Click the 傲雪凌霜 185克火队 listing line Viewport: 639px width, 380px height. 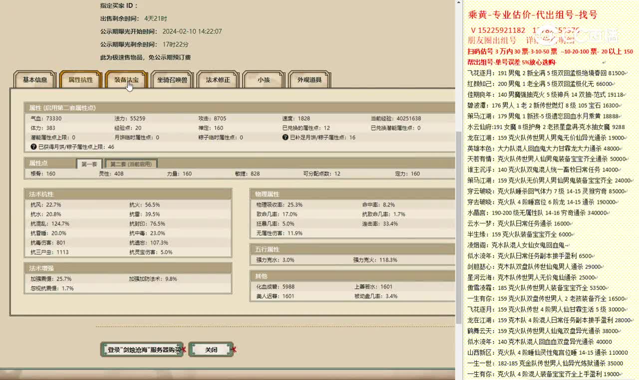537,288
